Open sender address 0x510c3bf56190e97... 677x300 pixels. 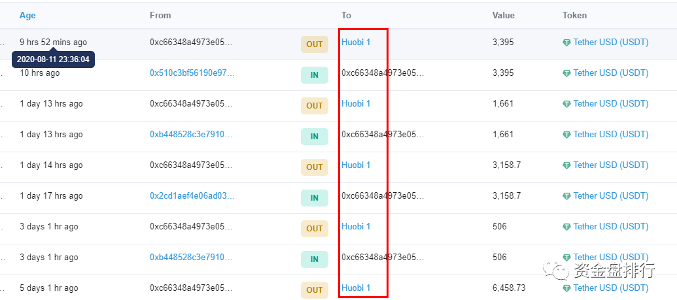click(192, 73)
